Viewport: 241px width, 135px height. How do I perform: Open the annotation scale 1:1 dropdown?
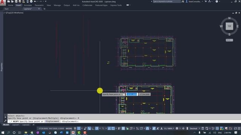tap(169, 128)
